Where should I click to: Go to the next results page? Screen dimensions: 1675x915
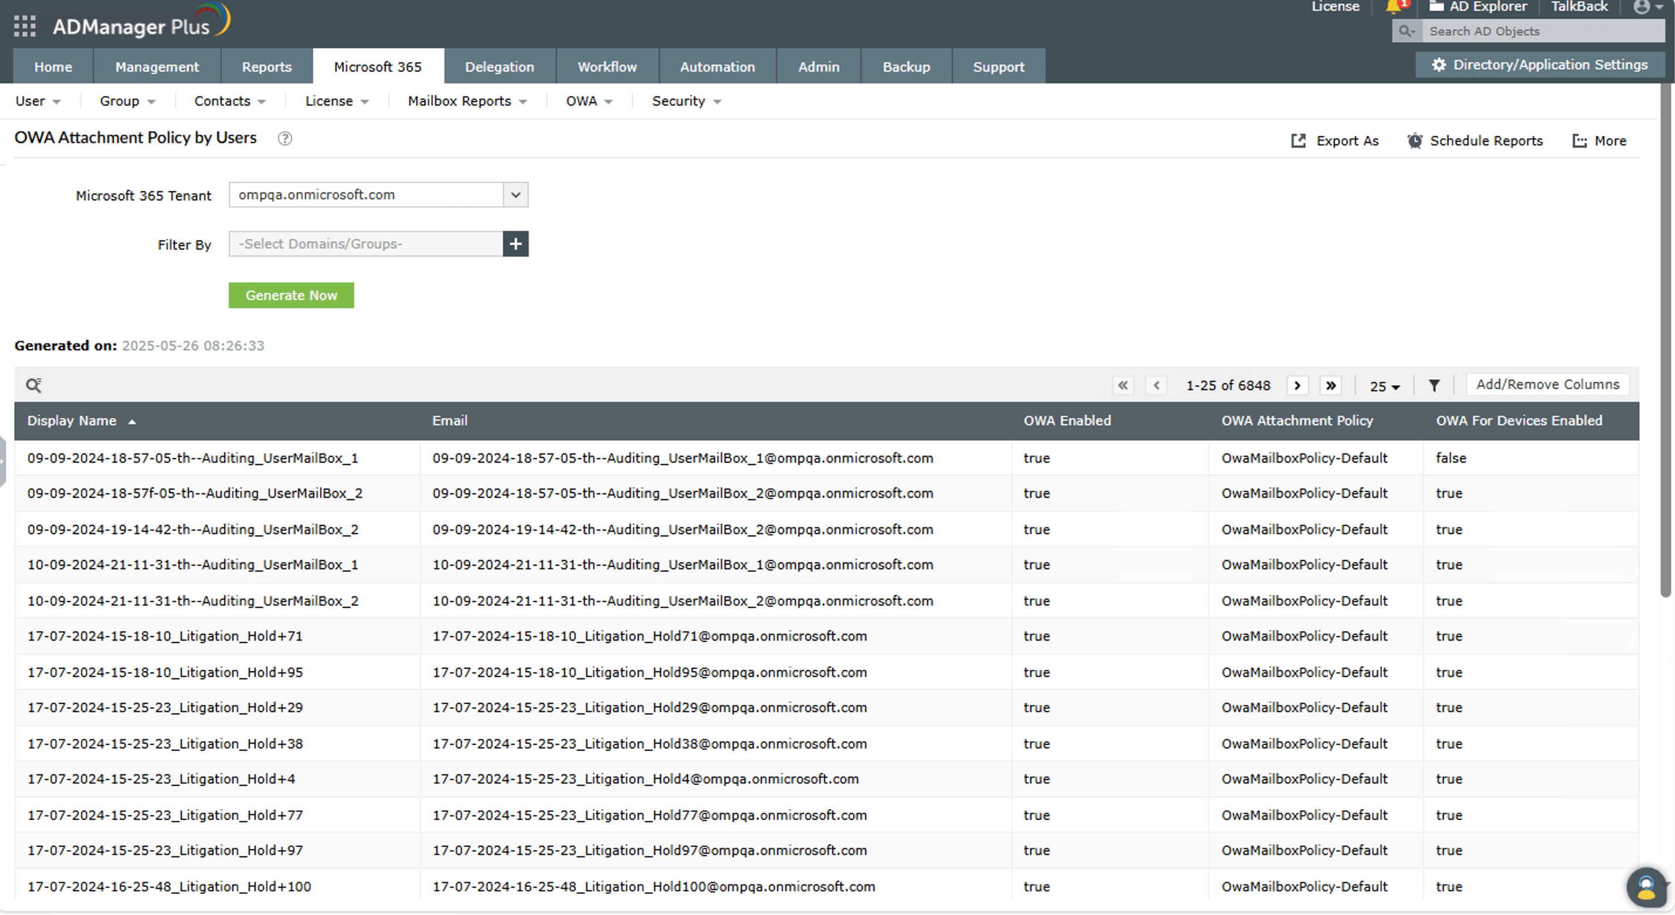[1297, 385]
